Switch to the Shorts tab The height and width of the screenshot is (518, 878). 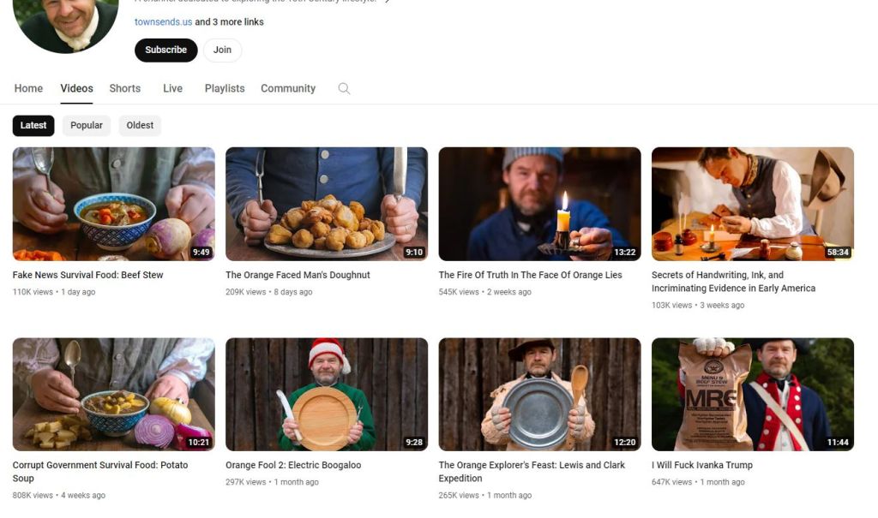point(125,88)
